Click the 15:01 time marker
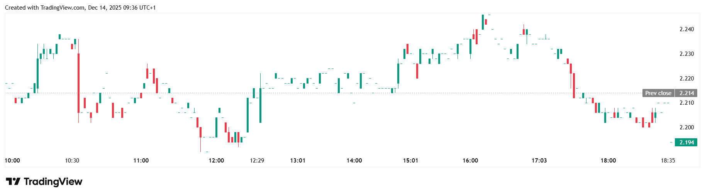Viewport: 705px width, 196px height. pos(410,161)
